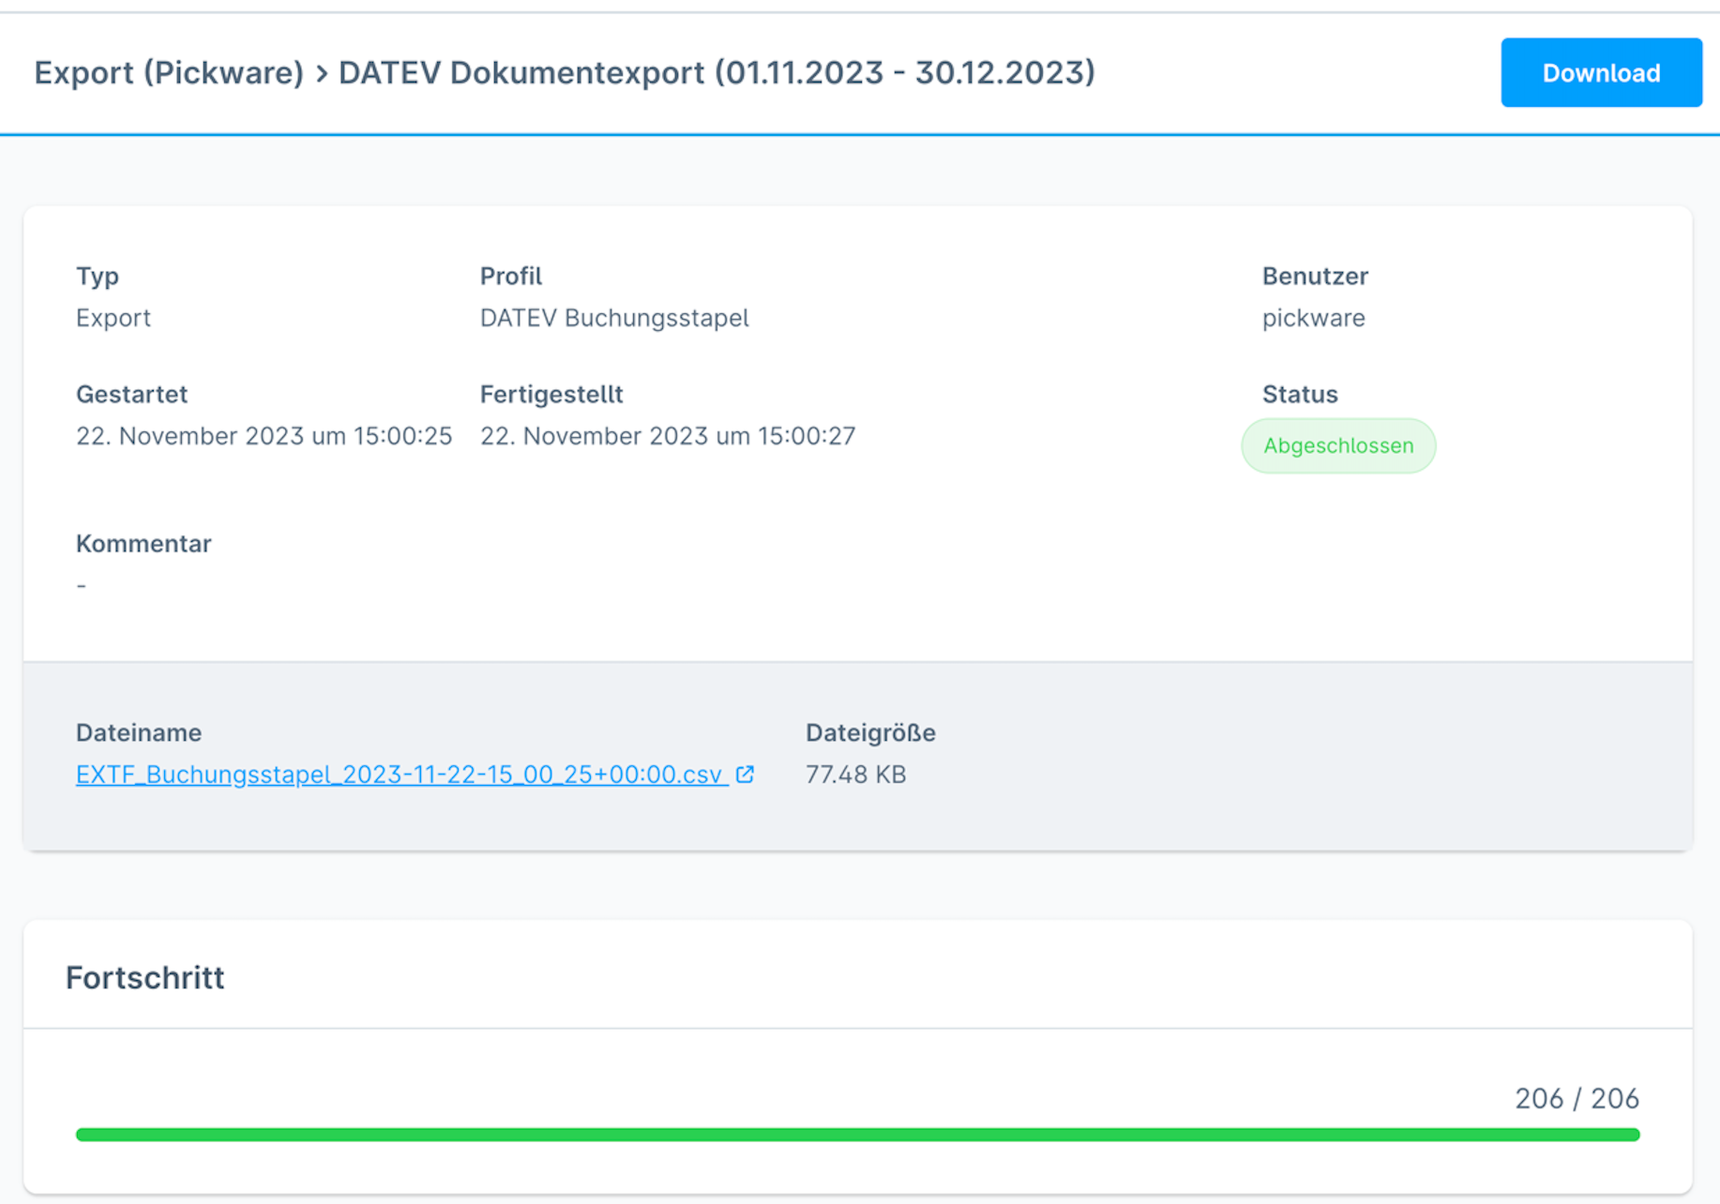Screen dimensions: 1720x1204
Task: Click the Kommentar dash placeholder
Action: point(81,584)
